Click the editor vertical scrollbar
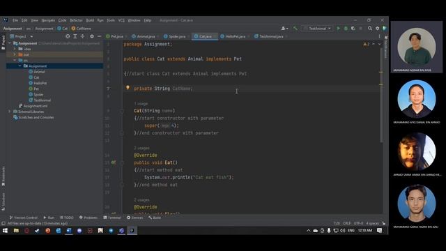The image size is (446, 251). pos(381,95)
